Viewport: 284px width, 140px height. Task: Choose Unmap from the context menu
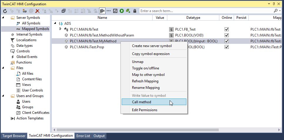tap(154, 62)
